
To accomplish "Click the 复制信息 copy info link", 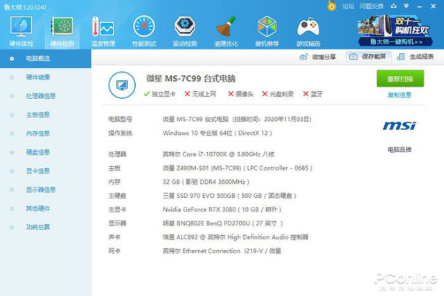I will (x=399, y=95).
